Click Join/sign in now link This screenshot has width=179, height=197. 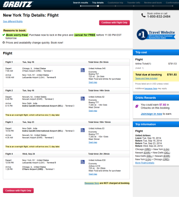[x=151, y=114]
